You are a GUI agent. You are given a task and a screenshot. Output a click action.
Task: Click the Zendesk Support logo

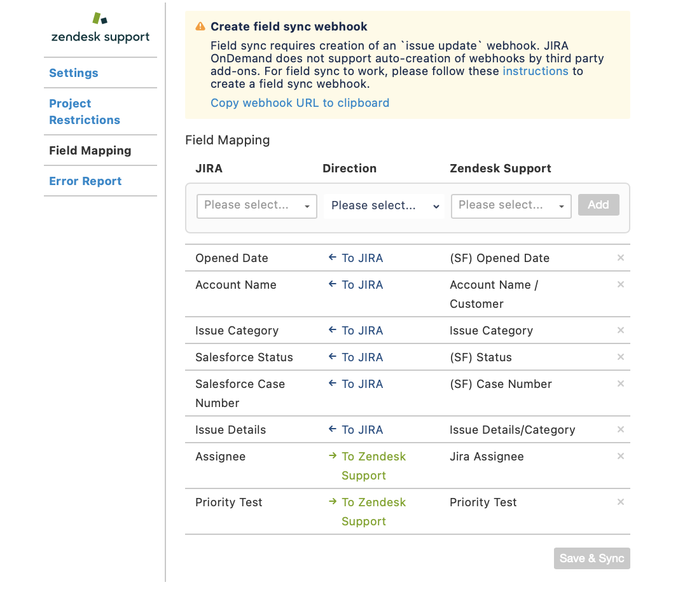pos(100,28)
